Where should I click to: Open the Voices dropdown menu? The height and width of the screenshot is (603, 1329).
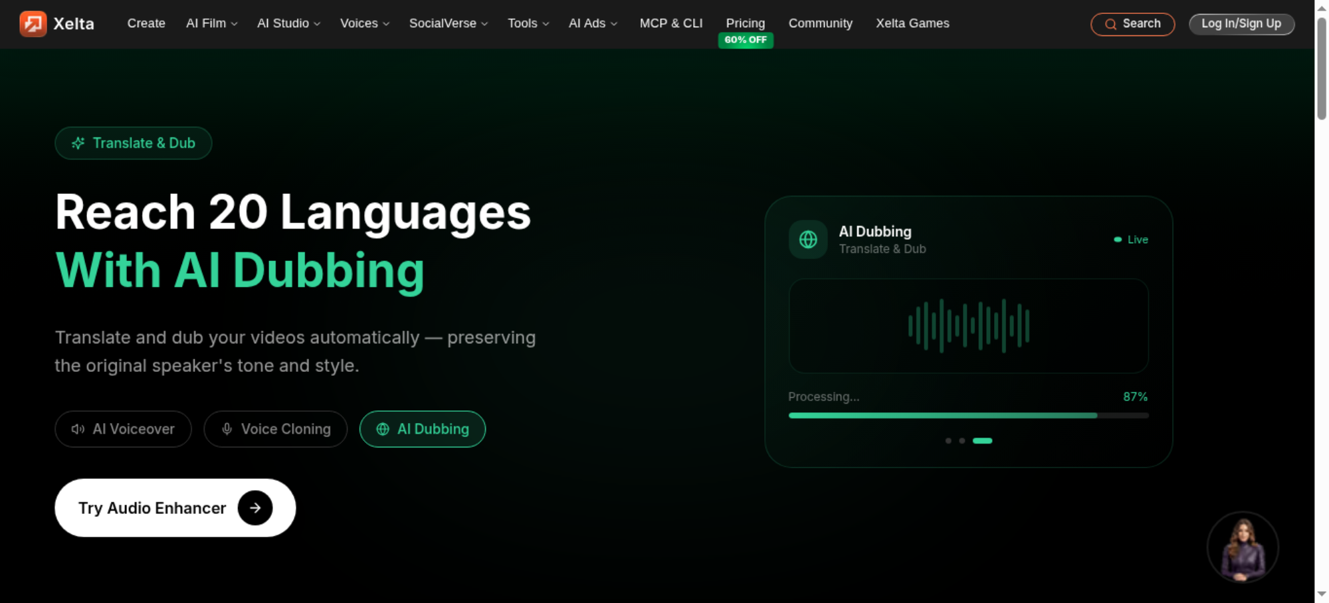[365, 24]
